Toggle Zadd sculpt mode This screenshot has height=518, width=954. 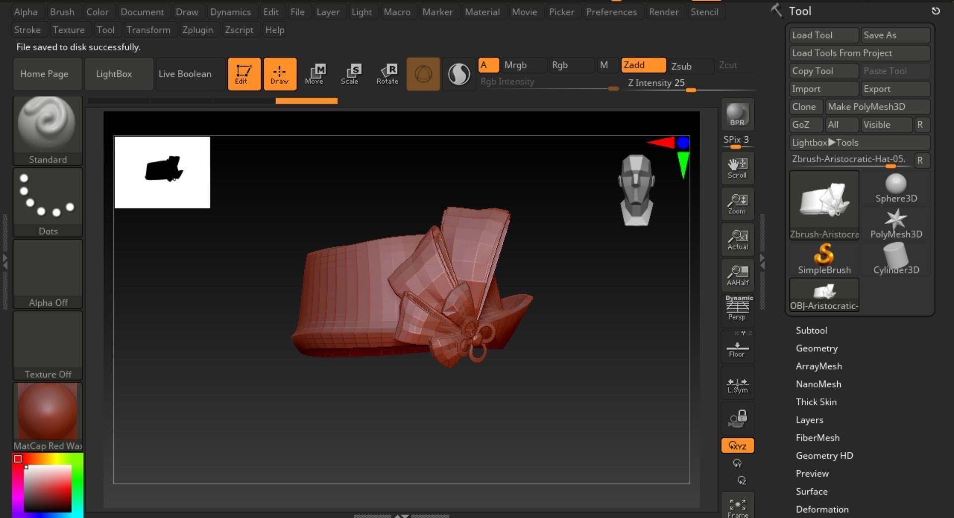tap(643, 65)
